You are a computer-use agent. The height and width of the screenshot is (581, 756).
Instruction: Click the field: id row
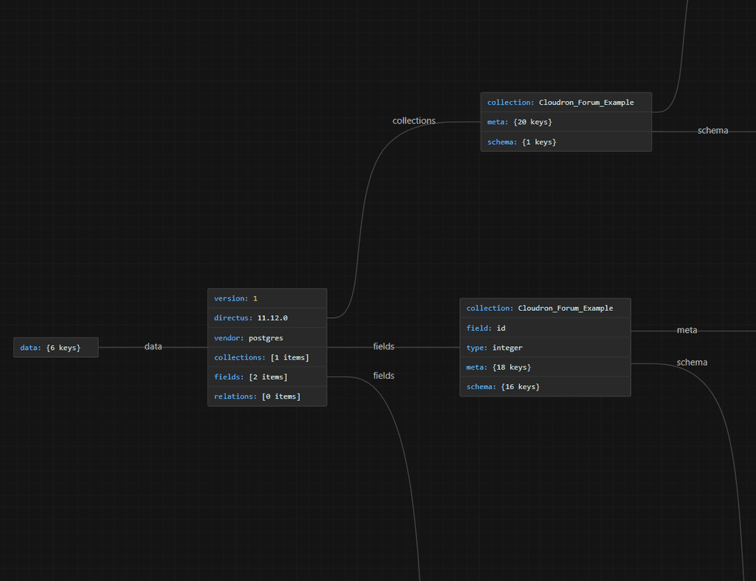[x=545, y=328]
